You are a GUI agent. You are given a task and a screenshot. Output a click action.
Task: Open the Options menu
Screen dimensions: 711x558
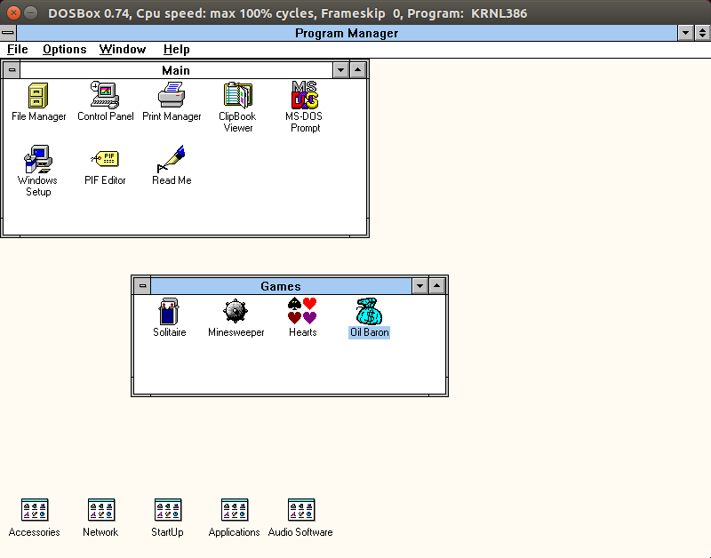[x=64, y=50]
